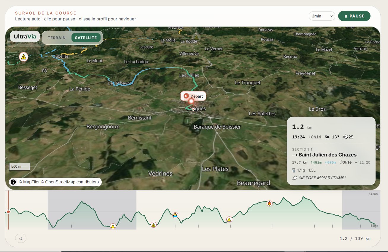388x252 pixels.
Task: Select the Satellite map style
Action: pos(86,38)
